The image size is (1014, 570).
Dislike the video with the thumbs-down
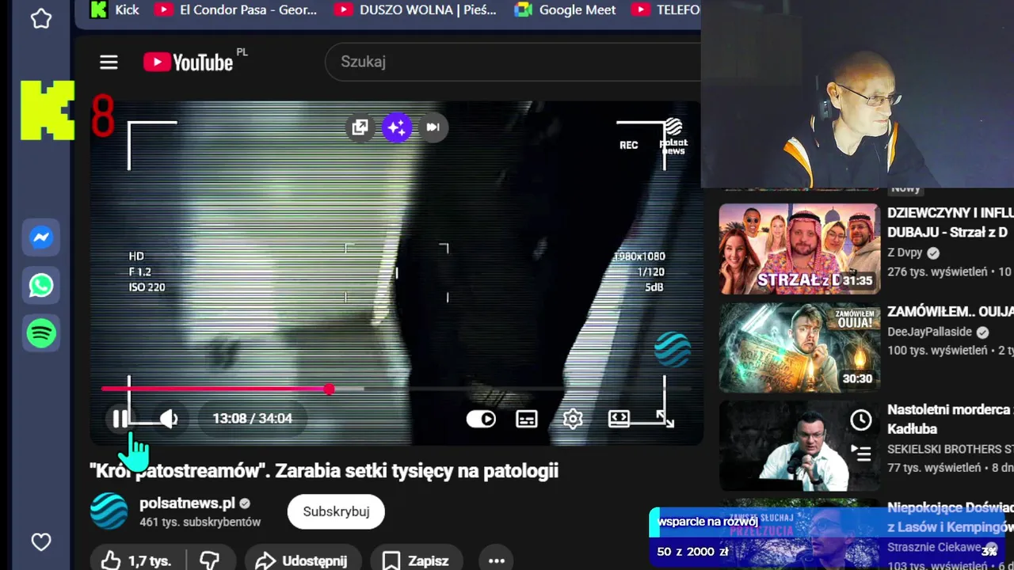click(209, 560)
